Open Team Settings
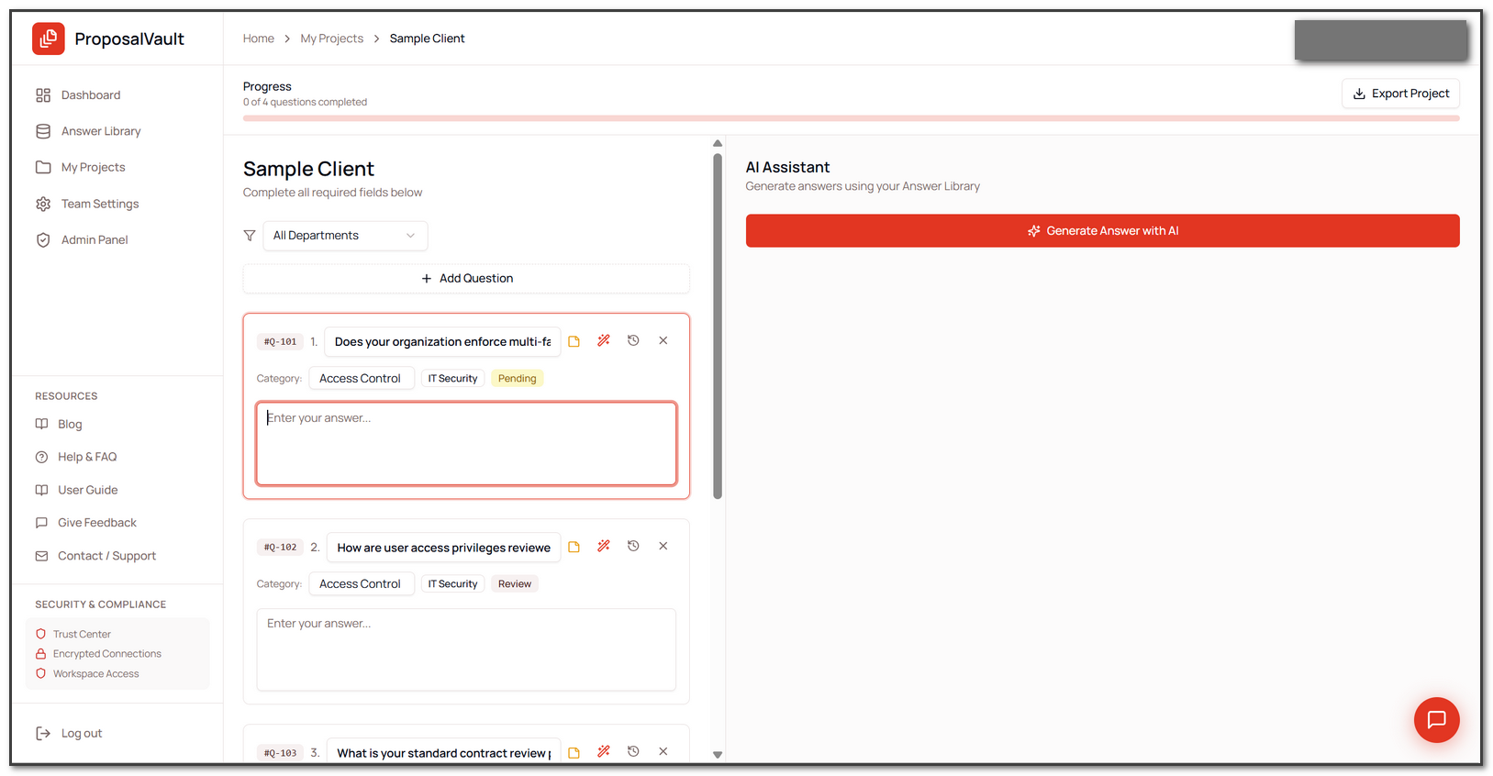The width and height of the screenshot is (1493, 776). tap(100, 204)
